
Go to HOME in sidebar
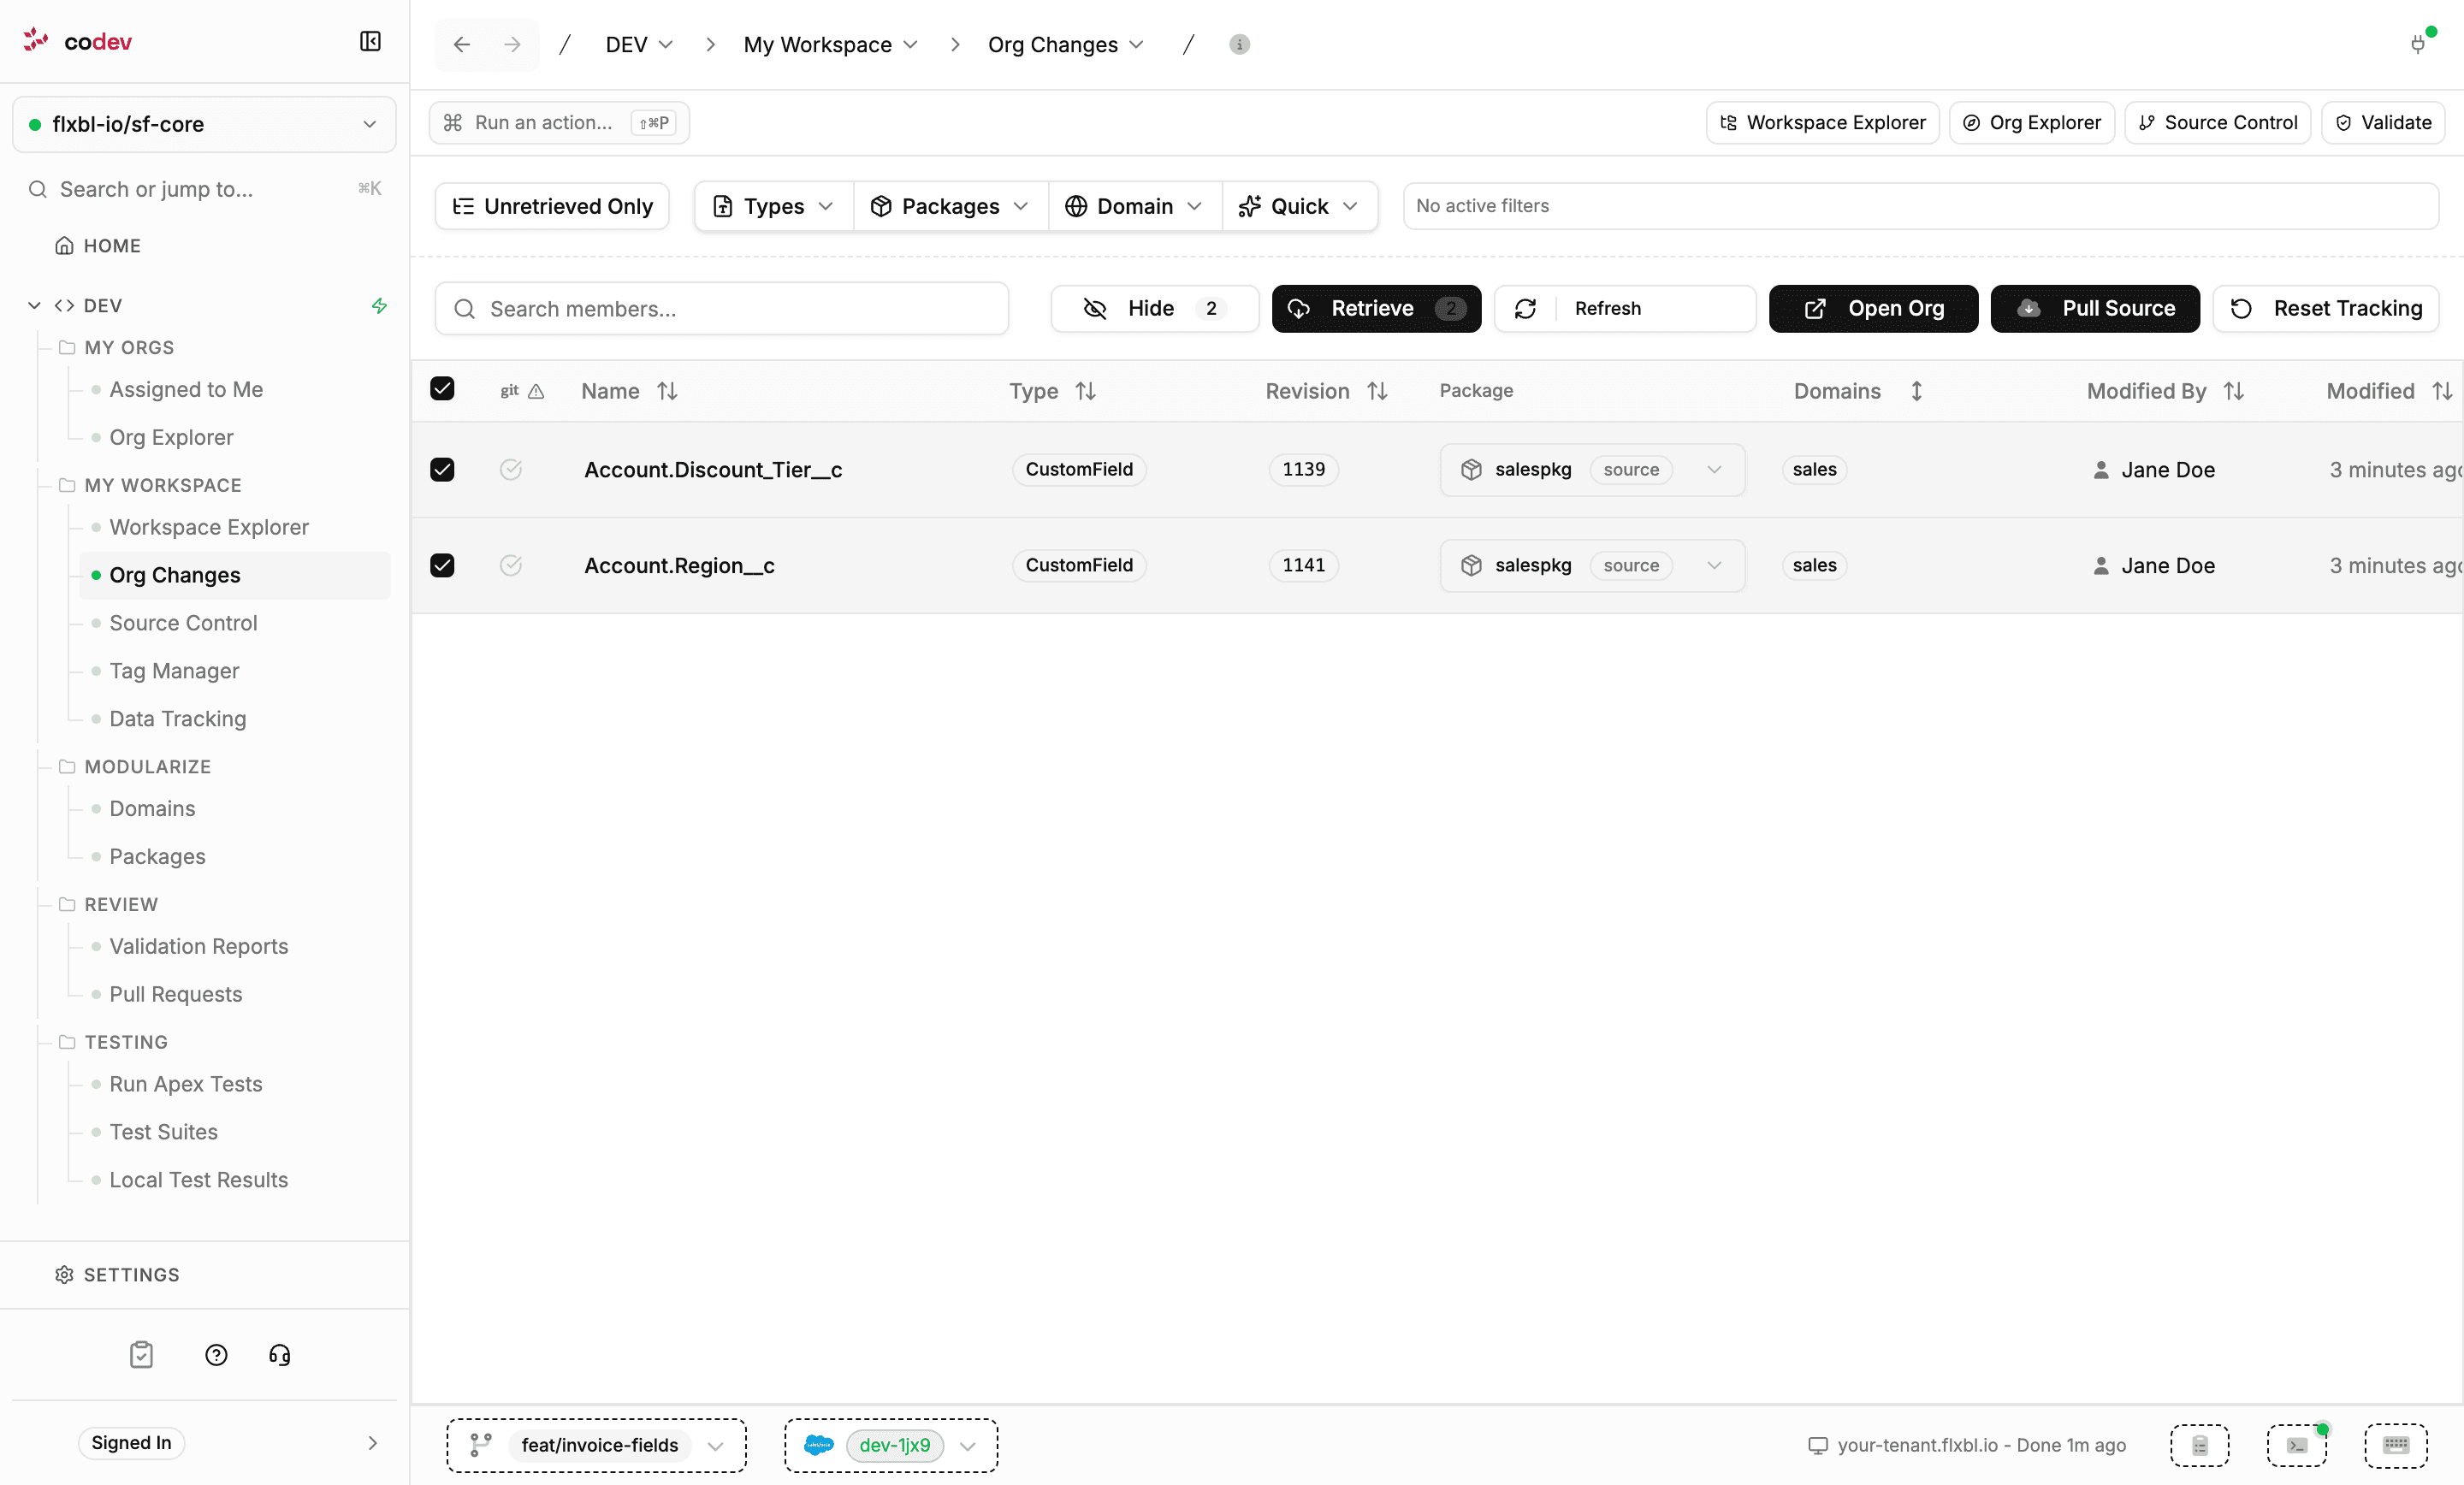tap(98, 246)
